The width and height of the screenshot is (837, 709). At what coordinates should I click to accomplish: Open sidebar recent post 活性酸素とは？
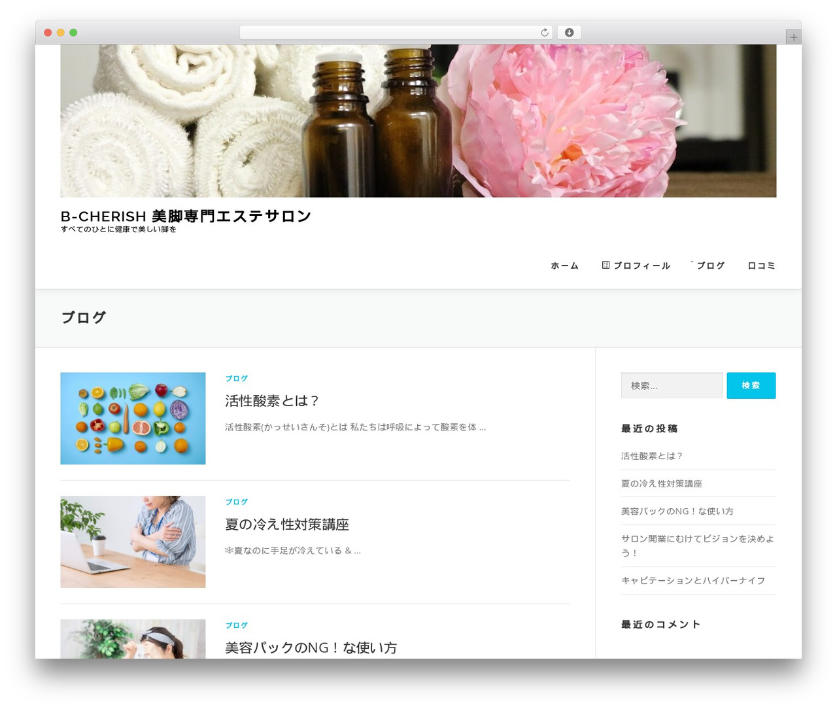652,457
